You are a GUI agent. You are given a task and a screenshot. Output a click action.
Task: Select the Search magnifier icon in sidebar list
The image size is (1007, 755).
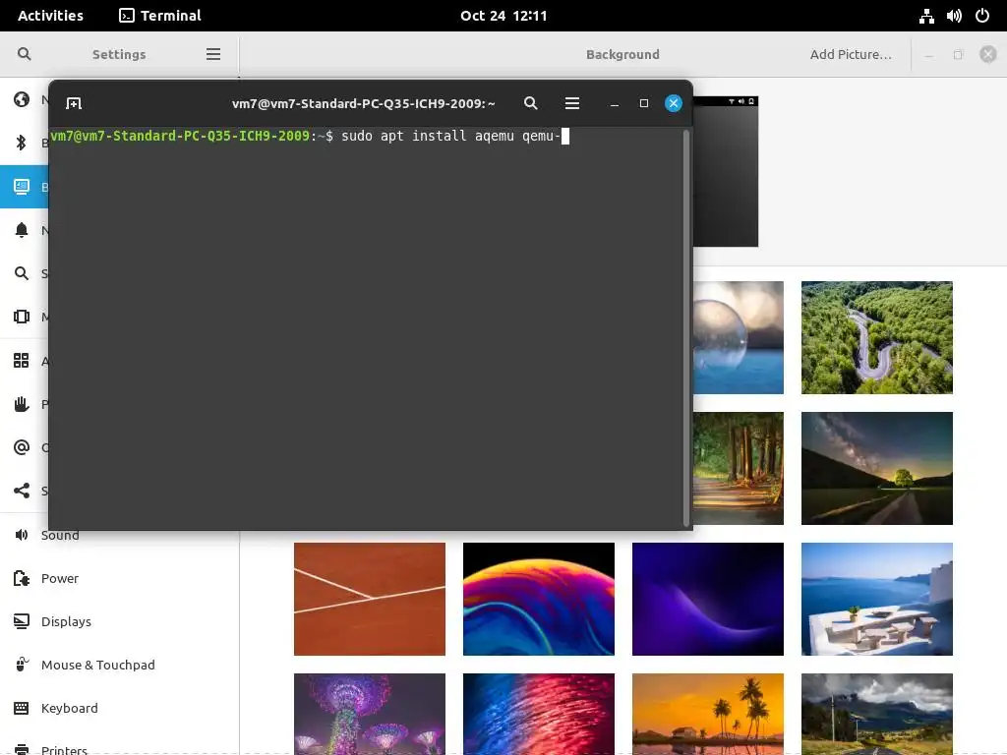click(22, 273)
